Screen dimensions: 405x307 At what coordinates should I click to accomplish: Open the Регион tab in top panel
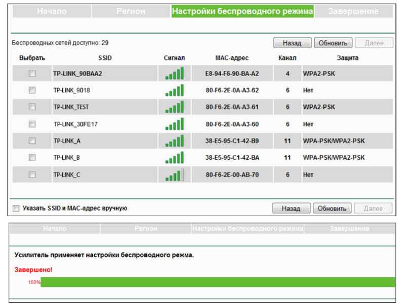[x=131, y=11]
